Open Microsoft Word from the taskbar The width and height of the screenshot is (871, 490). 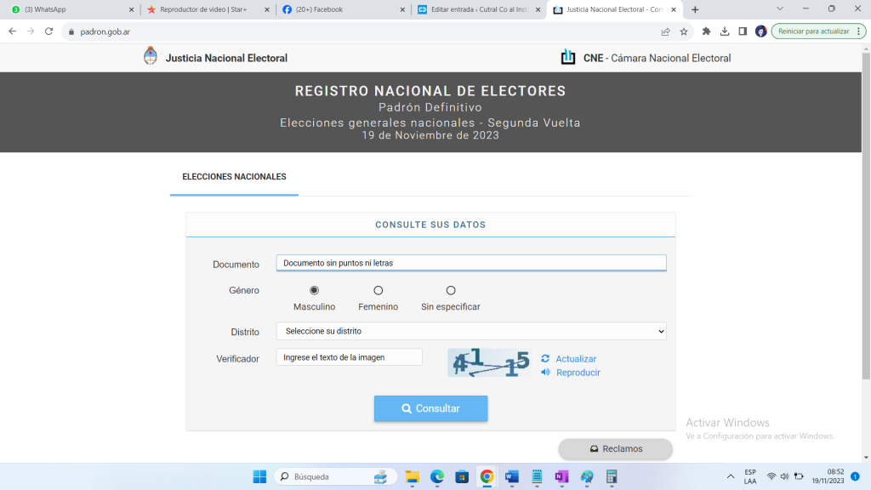[511, 476]
